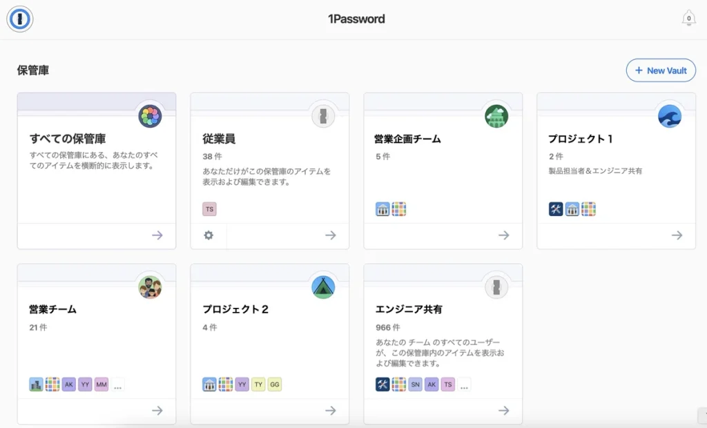The width and height of the screenshot is (707, 428).
Task: Click the プロジェクト１ vault title
Action: click(581, 139)
